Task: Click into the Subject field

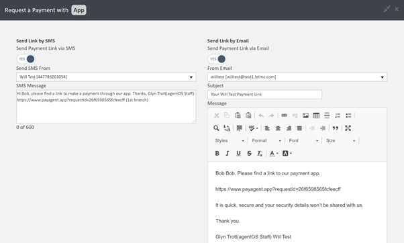Action: tap(264, 95)
